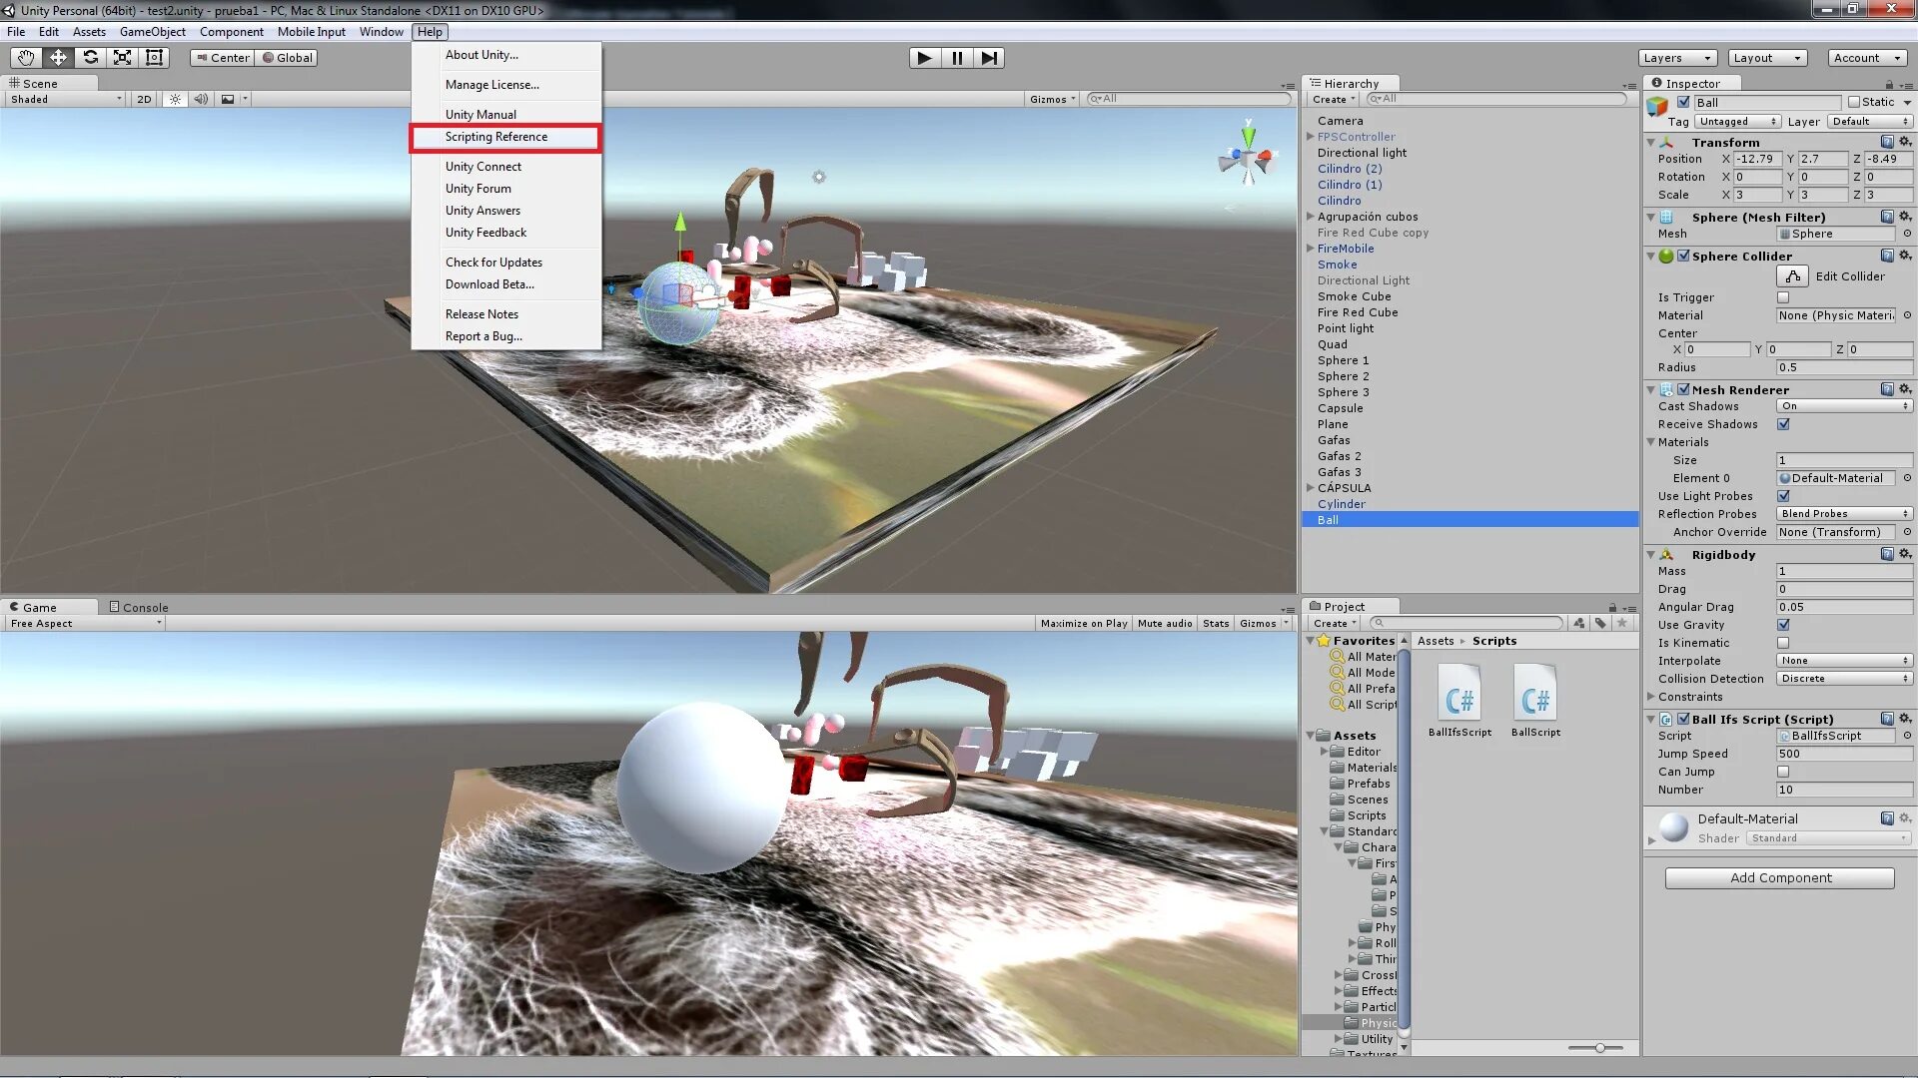The height and width of the screenshot is (1078, 1918).
Task: Click the Step frame button
Action: click(x=989, y=58)
